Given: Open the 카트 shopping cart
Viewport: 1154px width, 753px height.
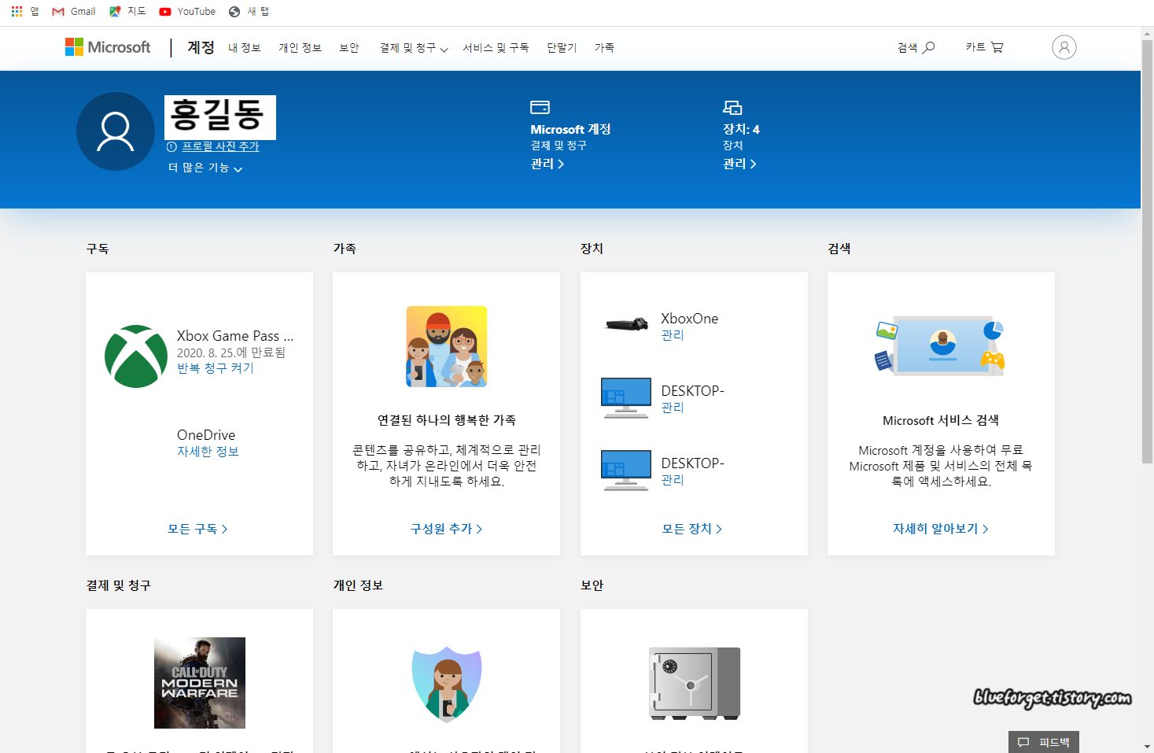Looking at the screenshot, I should tap(984, 47).
